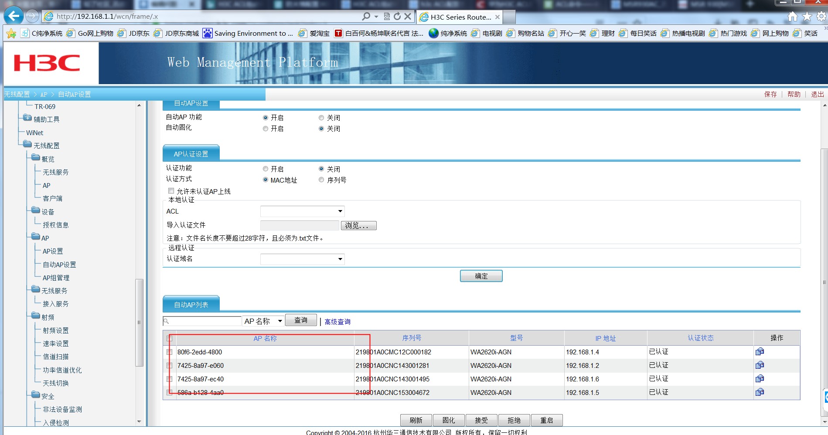Screen dimensions: 828x435
Task: Open the browser home icon
Action: pos(793,17)
